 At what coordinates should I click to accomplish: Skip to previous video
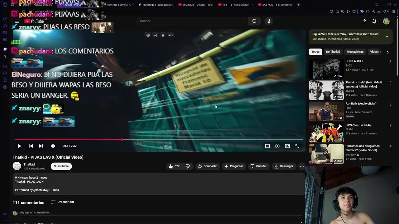31,146
